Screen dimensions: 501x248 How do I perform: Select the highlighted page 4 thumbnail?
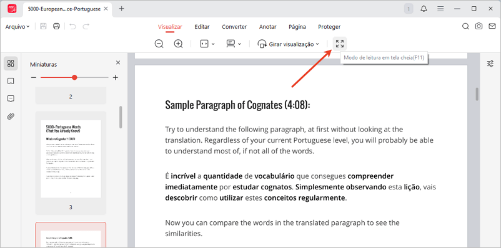pos(71,235)
